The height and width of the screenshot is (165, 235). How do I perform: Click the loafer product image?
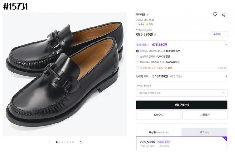click(64, 74)
